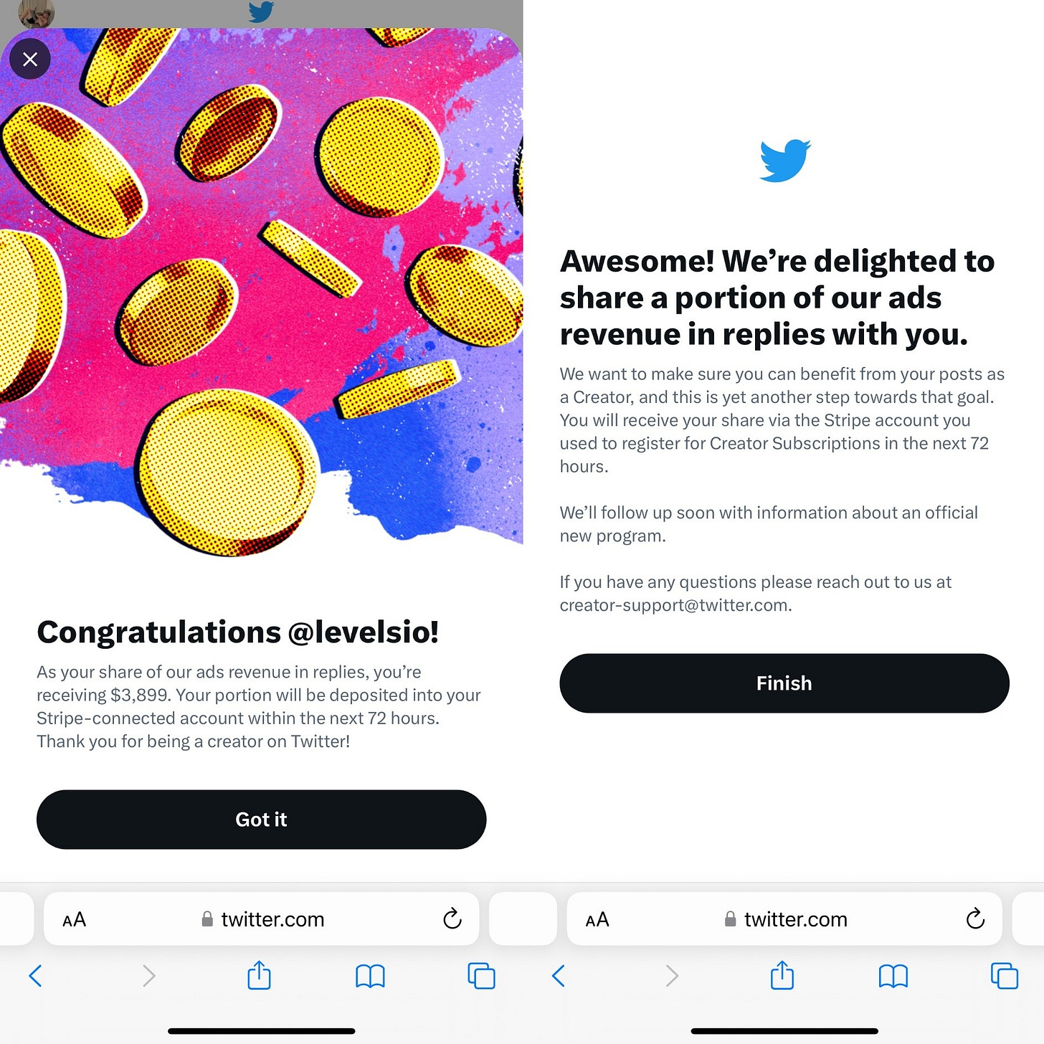Go back in the right Safari pane
The image size is (1044, 1044).
[559, 976]
